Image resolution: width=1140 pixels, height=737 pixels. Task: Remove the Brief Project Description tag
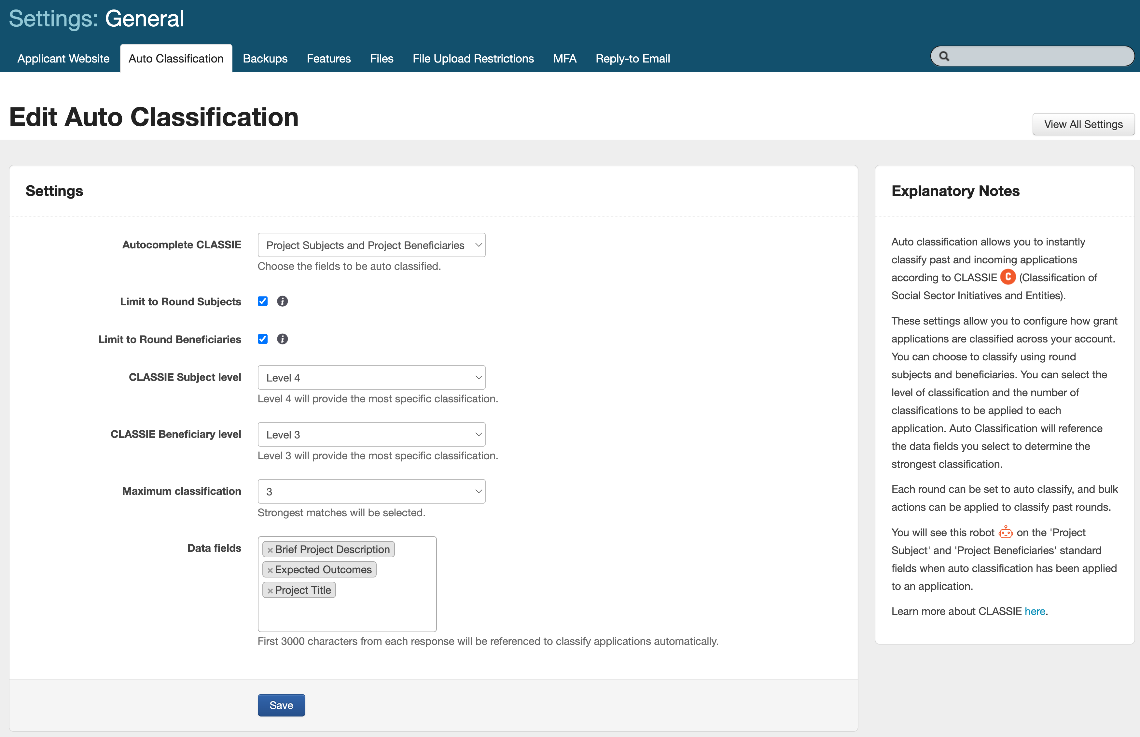pos(270,550)
